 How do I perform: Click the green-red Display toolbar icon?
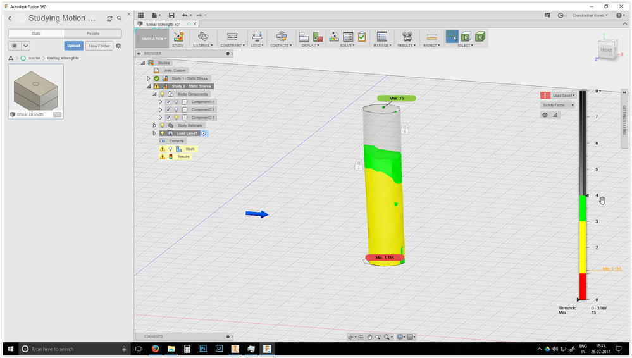(x=318, y=37)
